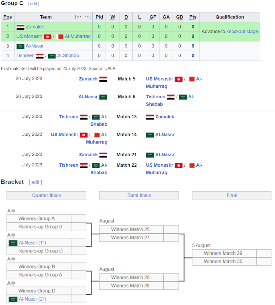Open the Quarter-finals header link
Image resolution: width=275 pixels, height=305 pixels.
pos(47,195)
